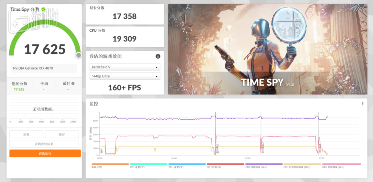Click the 无可用数据 message in the score chart
This screenshot has width=373, height=182.
coord(43,109)
